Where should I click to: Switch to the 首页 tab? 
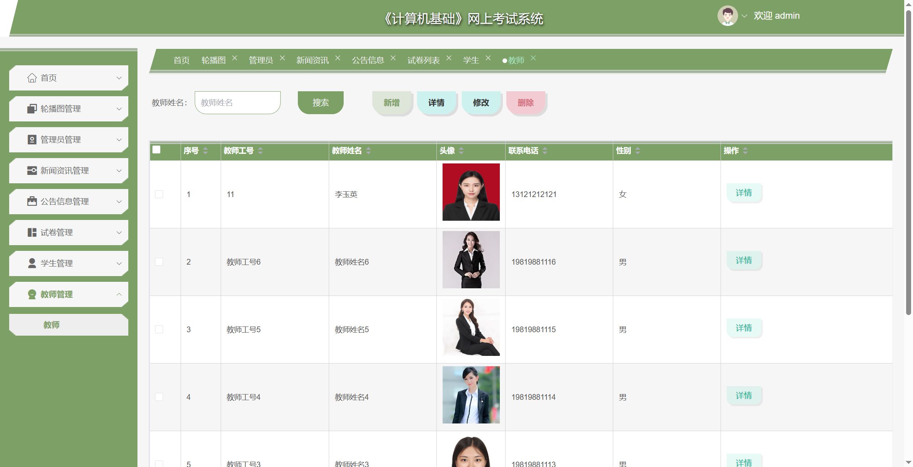pyautogui.click(x=181, y=60)
